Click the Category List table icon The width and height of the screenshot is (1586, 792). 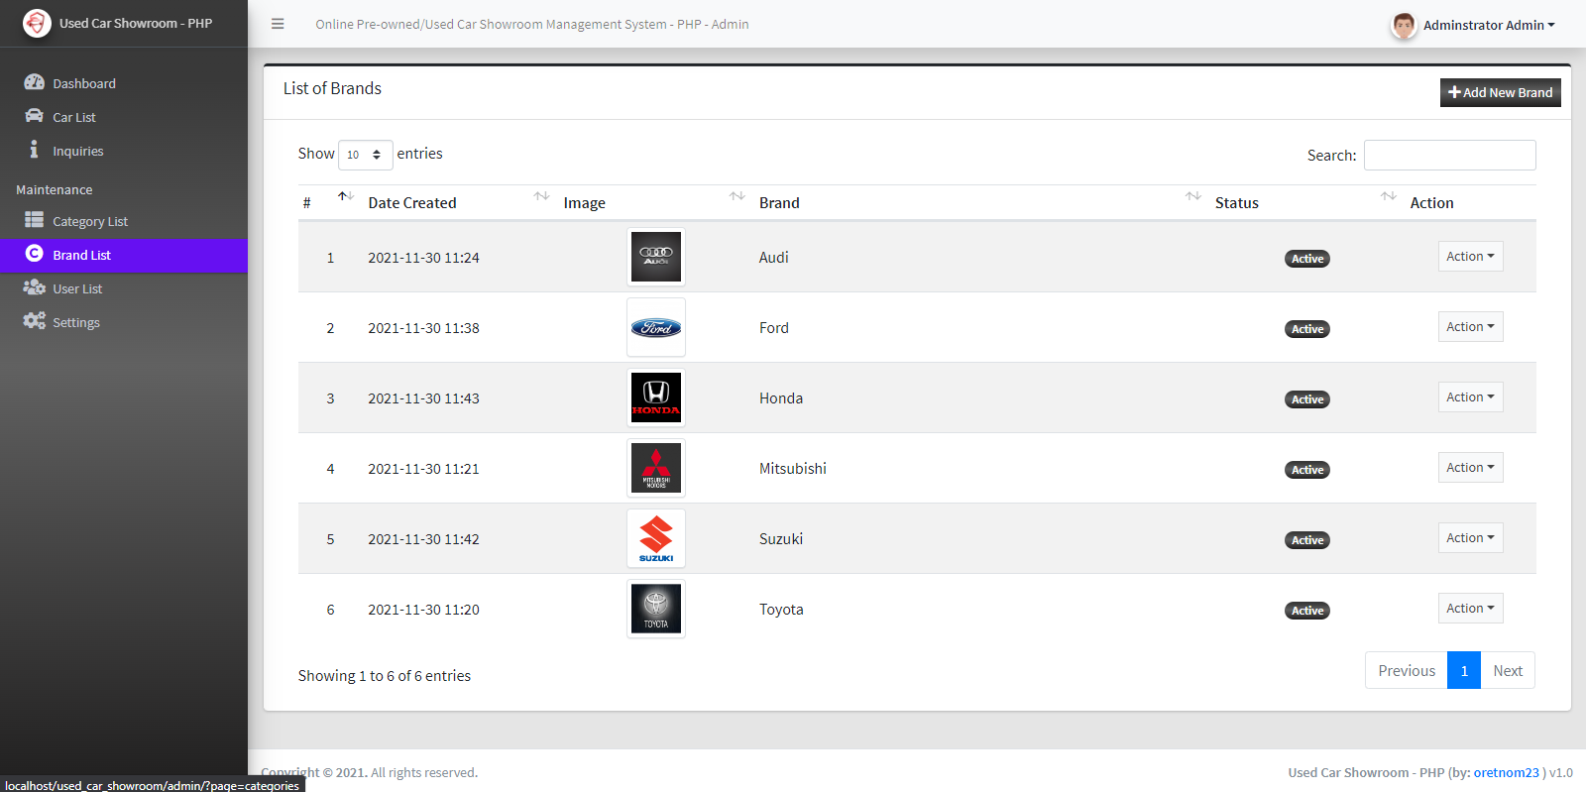click(34, 220)
